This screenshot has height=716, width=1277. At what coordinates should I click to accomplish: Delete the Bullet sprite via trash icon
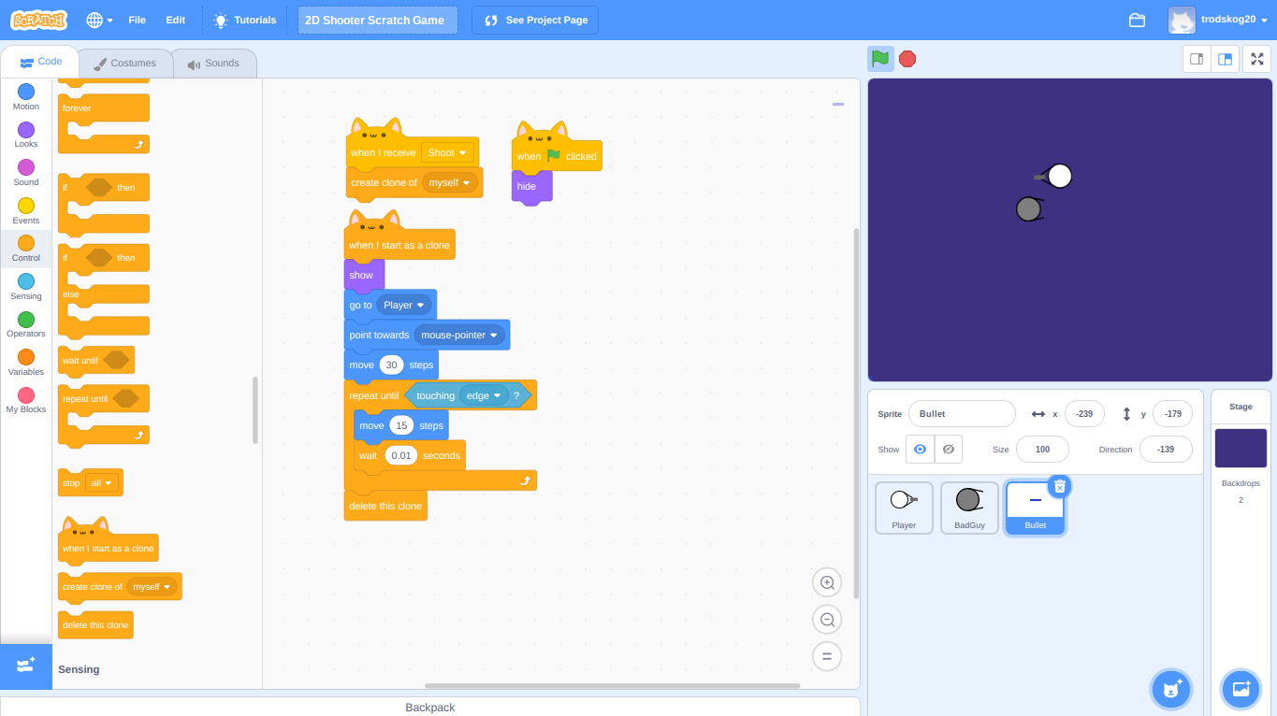point(1059,486)
